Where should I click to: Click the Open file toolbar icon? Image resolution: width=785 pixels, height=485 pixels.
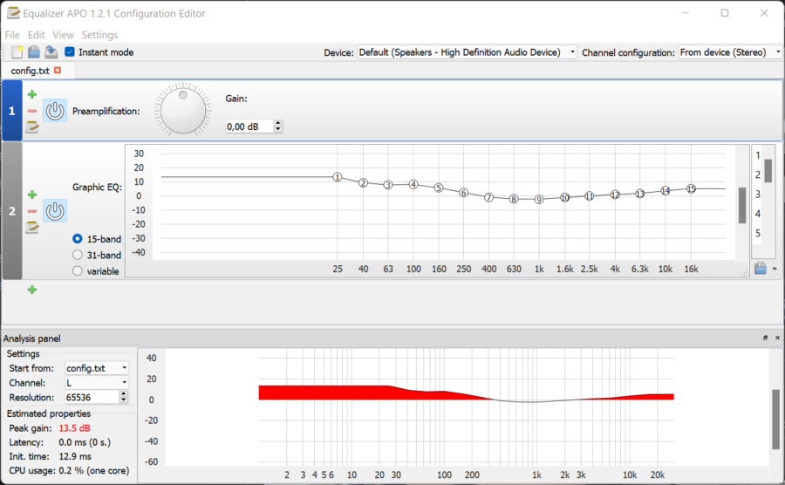pyautogui.click(x=34, y=52)
